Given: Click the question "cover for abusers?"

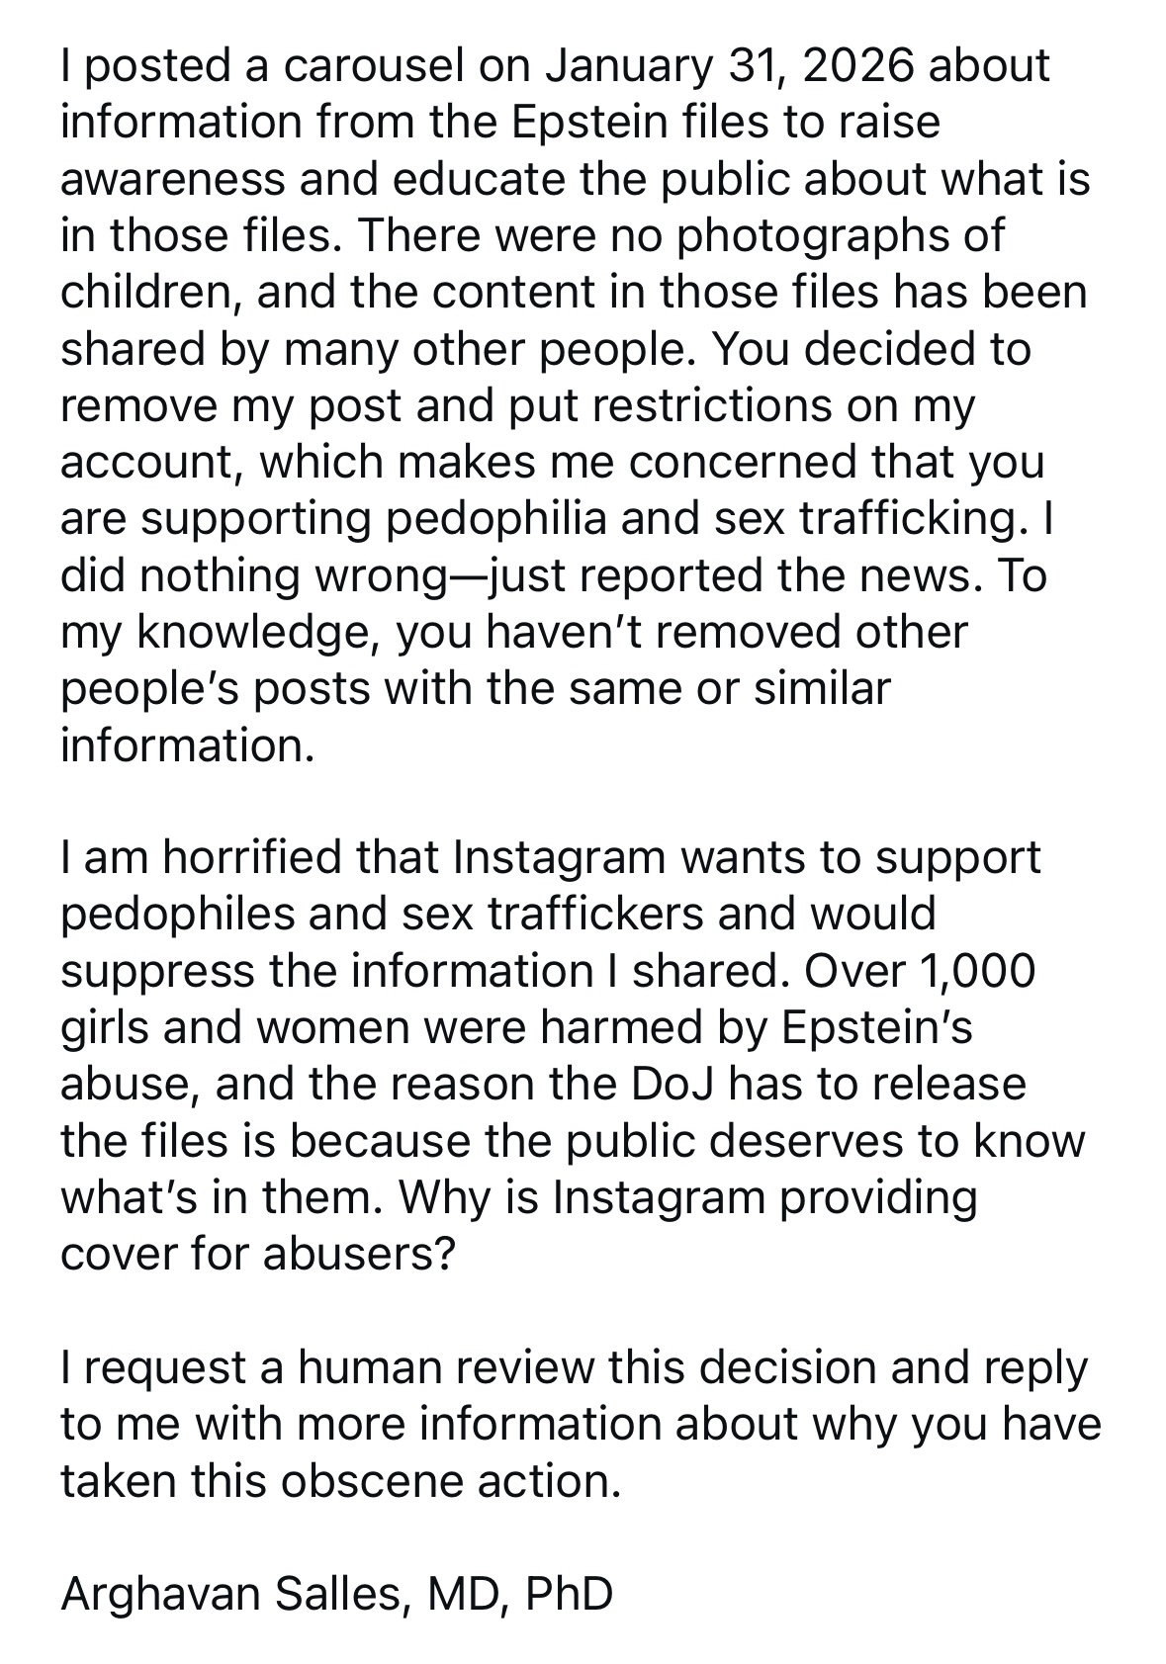Looking at the screenshot, I should [258, 1254].
